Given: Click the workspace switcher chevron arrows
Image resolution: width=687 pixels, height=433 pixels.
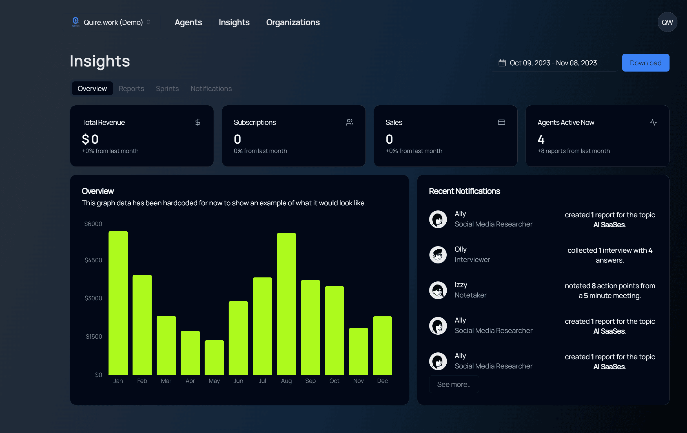Looking at the screenshot, I should click(148, 22).
